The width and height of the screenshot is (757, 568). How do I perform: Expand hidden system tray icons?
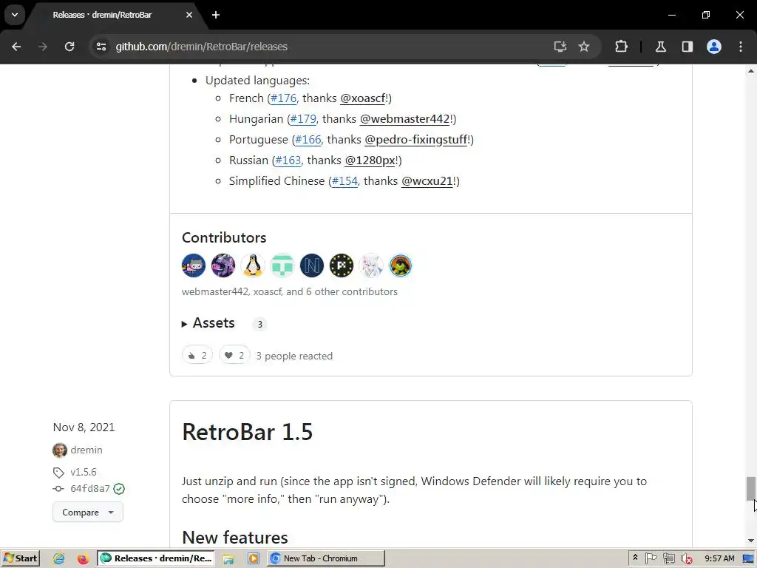[x=635, y=558]
